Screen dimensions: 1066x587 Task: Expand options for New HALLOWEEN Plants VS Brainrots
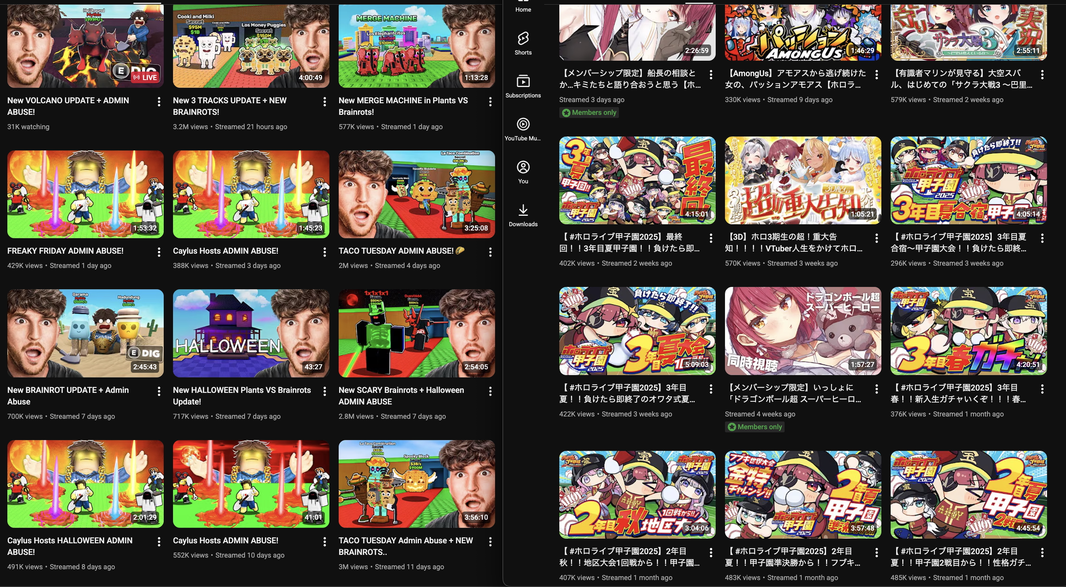324,391
